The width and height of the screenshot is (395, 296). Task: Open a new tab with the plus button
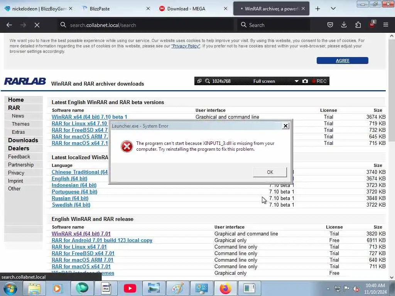pyautogui.click(x=318, y=9)
